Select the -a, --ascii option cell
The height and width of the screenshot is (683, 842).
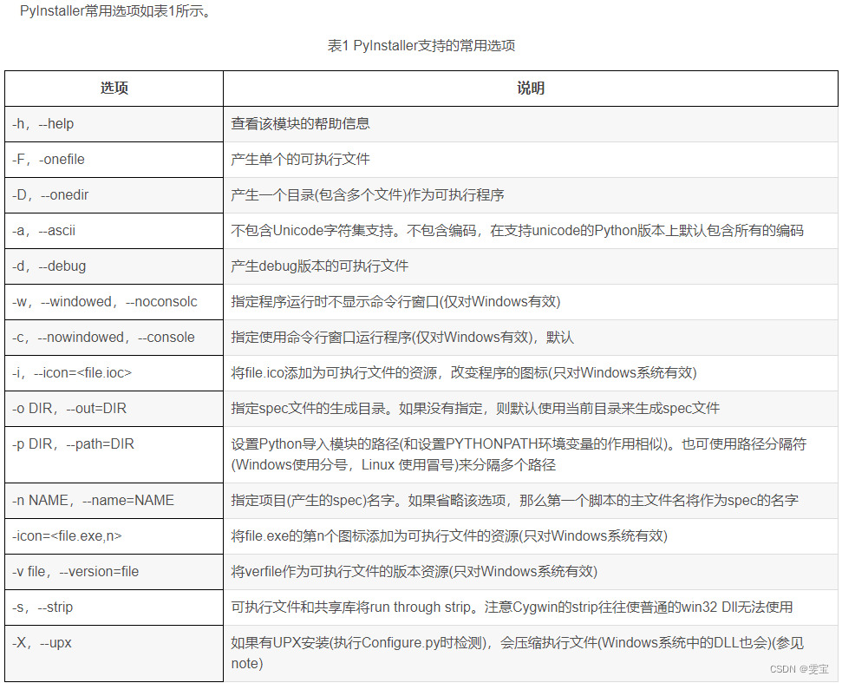click(x=114, y=231)
